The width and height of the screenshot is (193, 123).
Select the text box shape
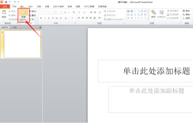tap(128, 11)
